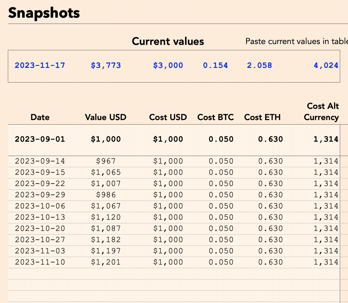Select the Value USD column header
Image resolution: width=348 pixels, height=303 pixels.
[x=106, y=117]
